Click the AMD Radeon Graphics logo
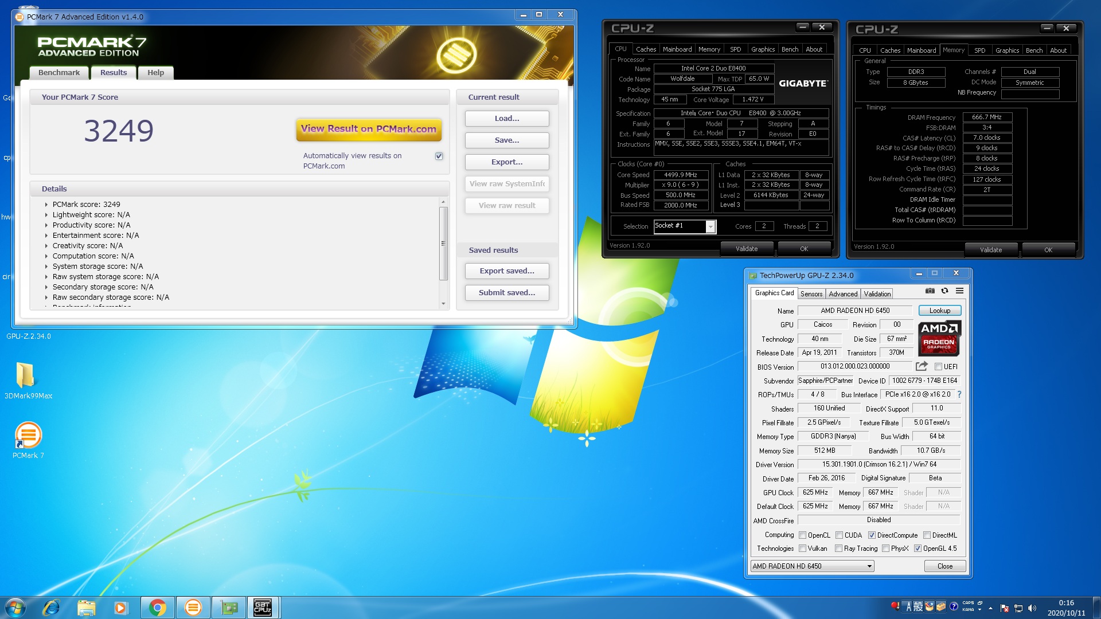This screenshot has width=1101, height=619. (939, 338)
